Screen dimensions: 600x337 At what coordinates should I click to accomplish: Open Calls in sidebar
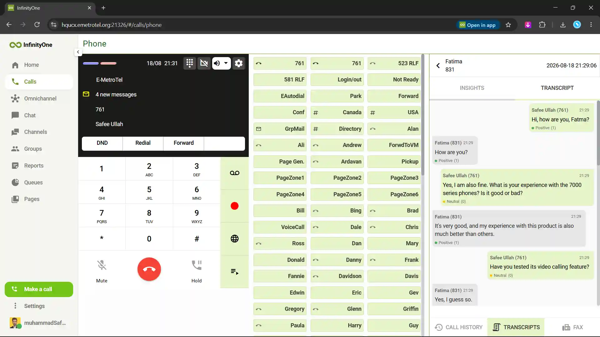pos(39,82)
